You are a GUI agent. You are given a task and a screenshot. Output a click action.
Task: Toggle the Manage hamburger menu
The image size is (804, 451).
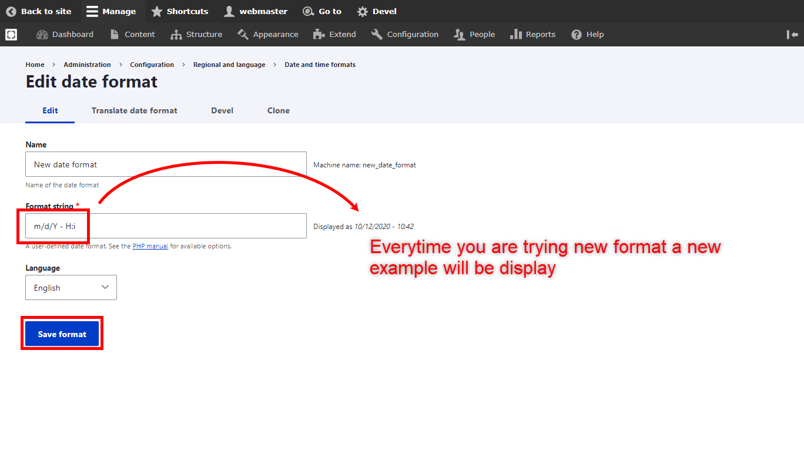coord(92,11)
